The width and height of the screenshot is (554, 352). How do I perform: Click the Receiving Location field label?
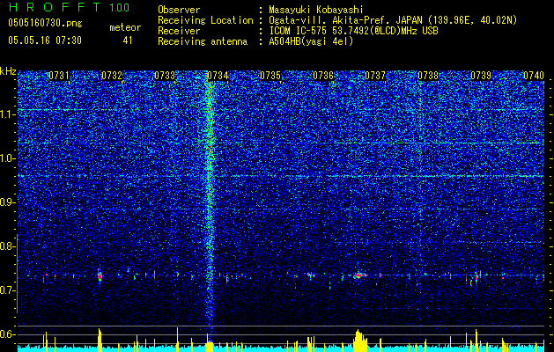205,20
